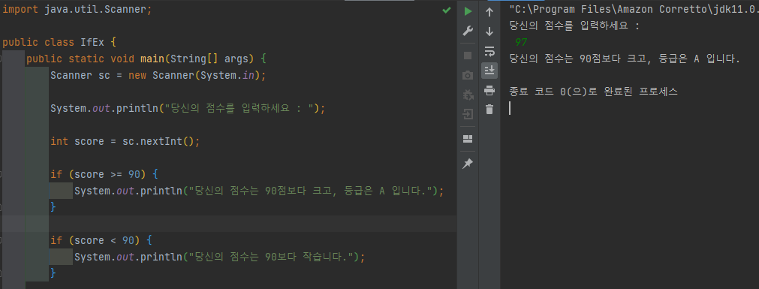
Task: Click the green Run (rerun) icon
Action: click(468, 11)
